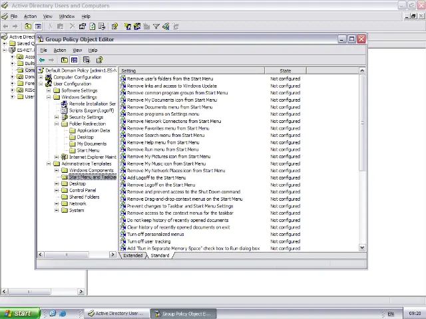Click Create new user icon in Active Directory toolbar
The height and width of the screenshot is (319, 426).
pyautogui.click(x=127, y=27)
